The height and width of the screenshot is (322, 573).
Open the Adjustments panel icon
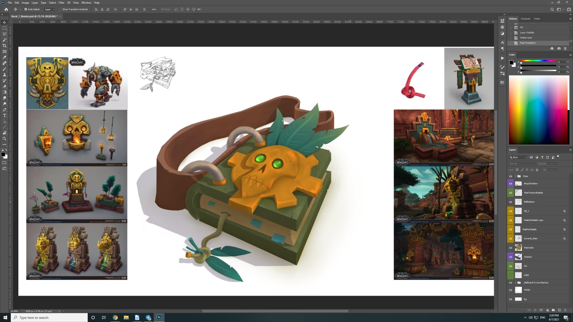(502, 33)
